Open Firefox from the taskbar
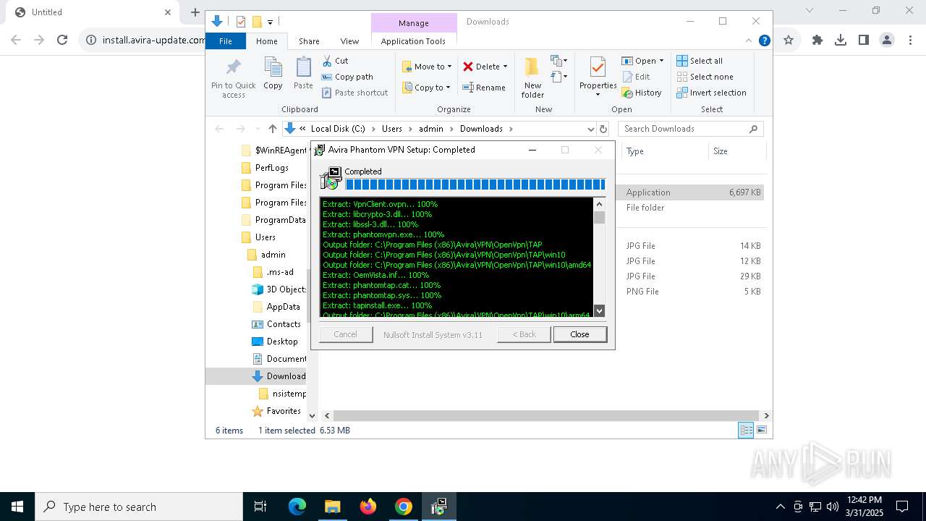The image size is (926, 521). click(368, 507)
